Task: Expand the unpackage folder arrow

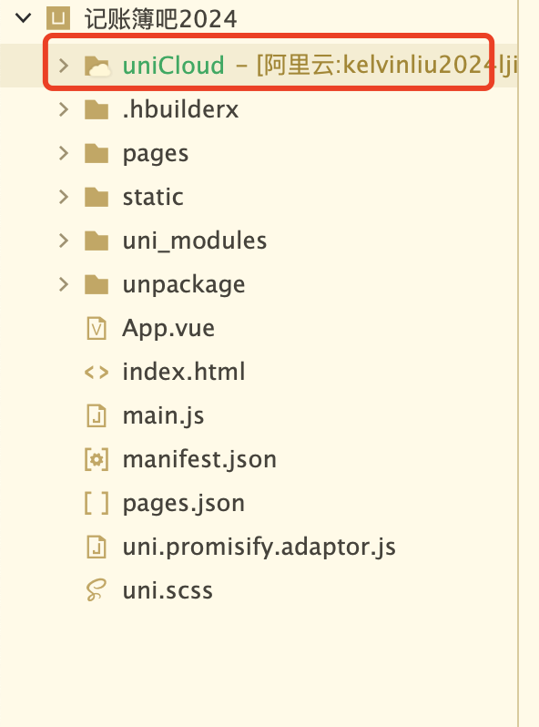Action: pos(64,284)
